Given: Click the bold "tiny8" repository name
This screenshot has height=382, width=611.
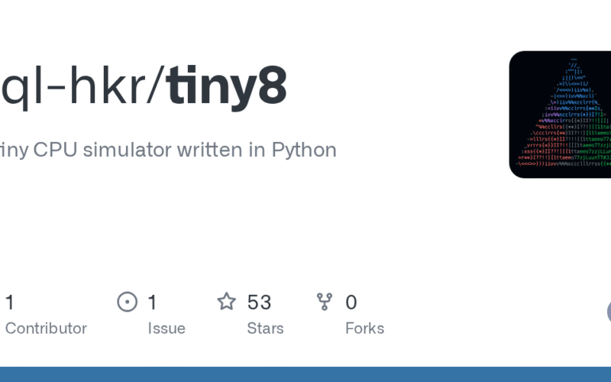Looking at the screenshot, I should point(228,87).
